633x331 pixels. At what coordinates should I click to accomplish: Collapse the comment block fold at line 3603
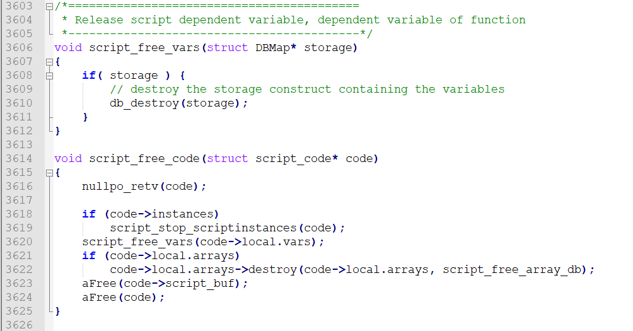pos(49,6)
